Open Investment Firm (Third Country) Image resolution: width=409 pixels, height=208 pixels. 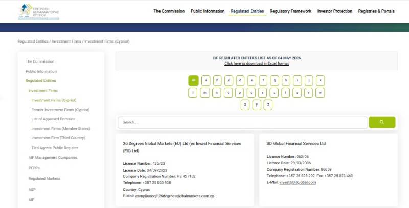(58, 138)
